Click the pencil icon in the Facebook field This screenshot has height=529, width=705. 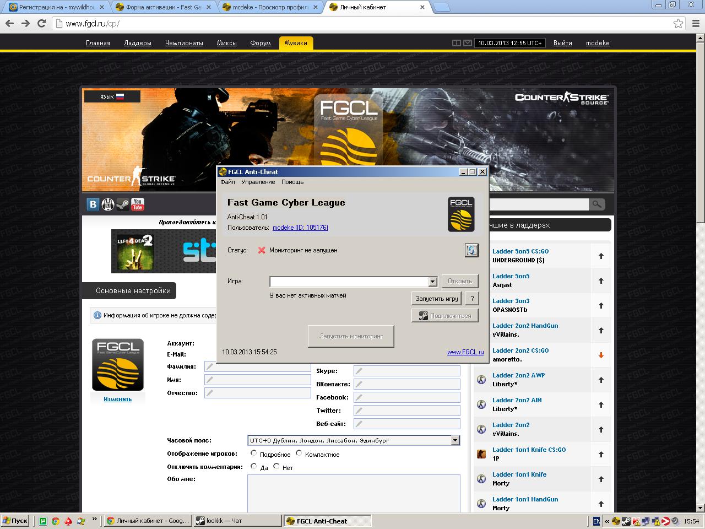pos(359,397)
